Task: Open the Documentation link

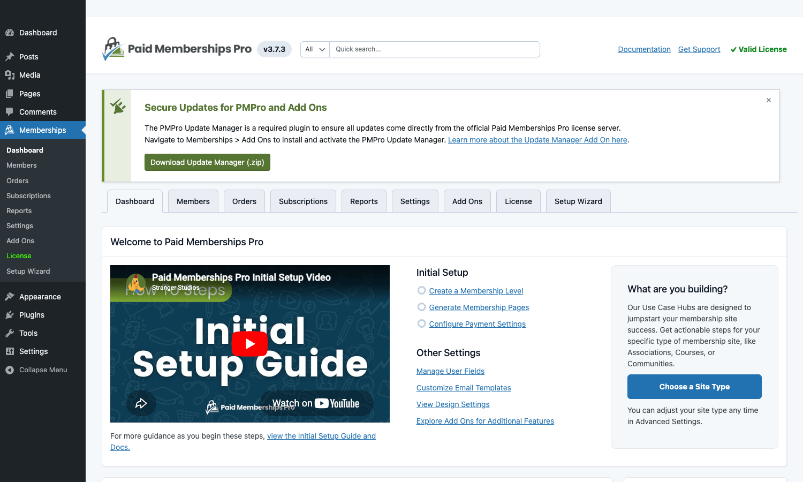Action: click(644, 49)
